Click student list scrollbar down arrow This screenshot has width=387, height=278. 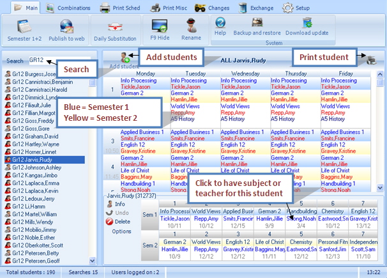pos(93,261)
